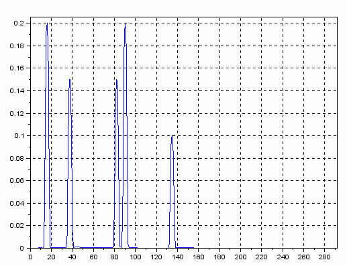
Task: Select the y-axis tick label 0.08
Action: [17, 158]
